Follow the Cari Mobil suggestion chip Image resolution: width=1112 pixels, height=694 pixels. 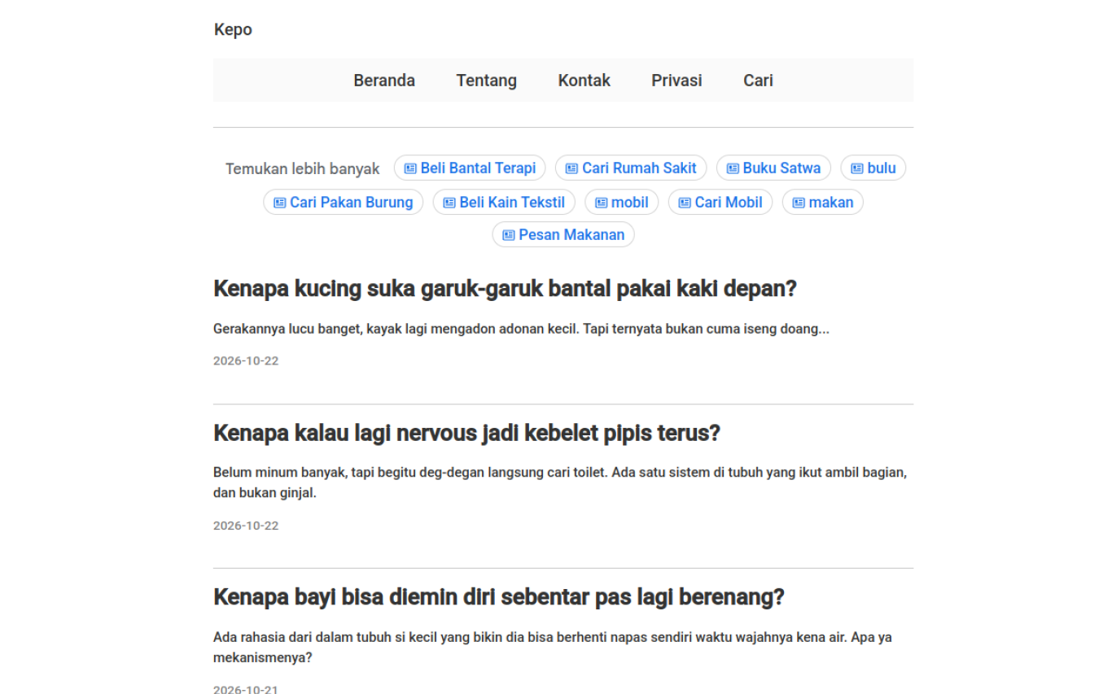(x=720, y=203)
